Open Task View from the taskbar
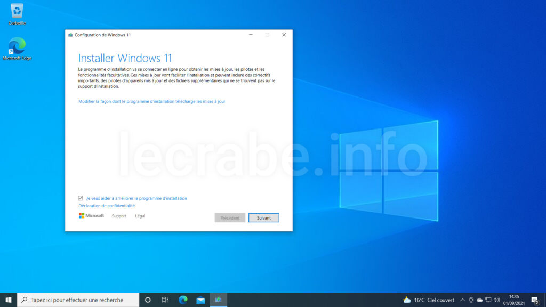Viewport: 546px width, 307px height. click(x=165, y=300)
